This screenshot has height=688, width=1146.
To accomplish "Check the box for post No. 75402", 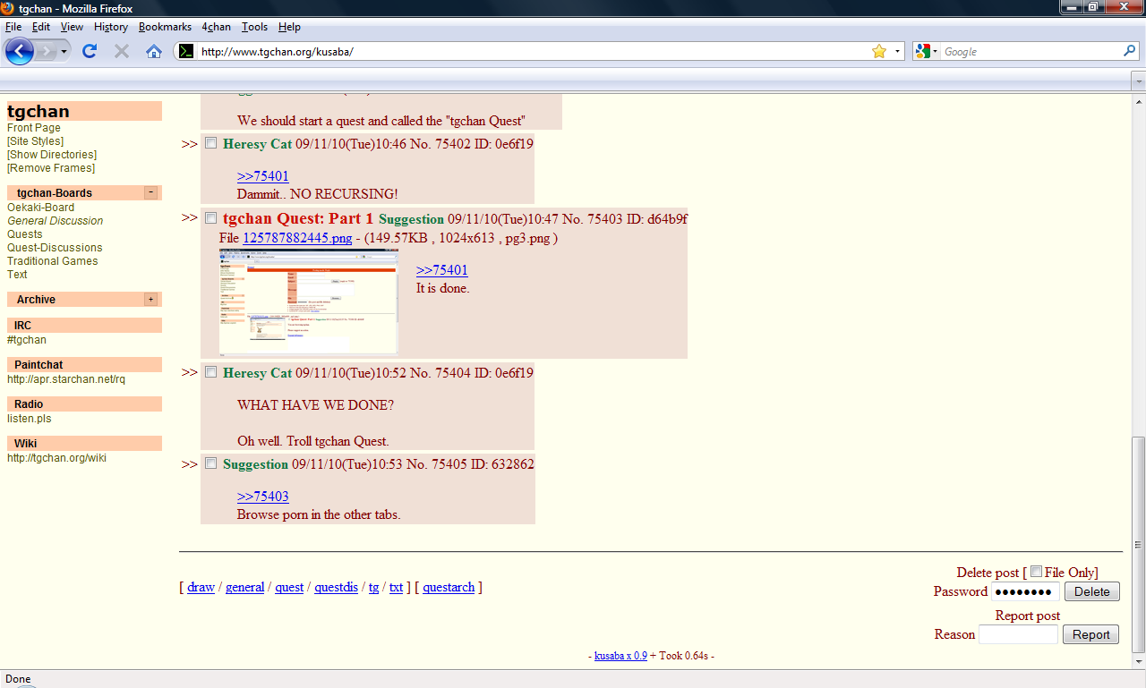I will pyautogui.click(x=211, y=143).
